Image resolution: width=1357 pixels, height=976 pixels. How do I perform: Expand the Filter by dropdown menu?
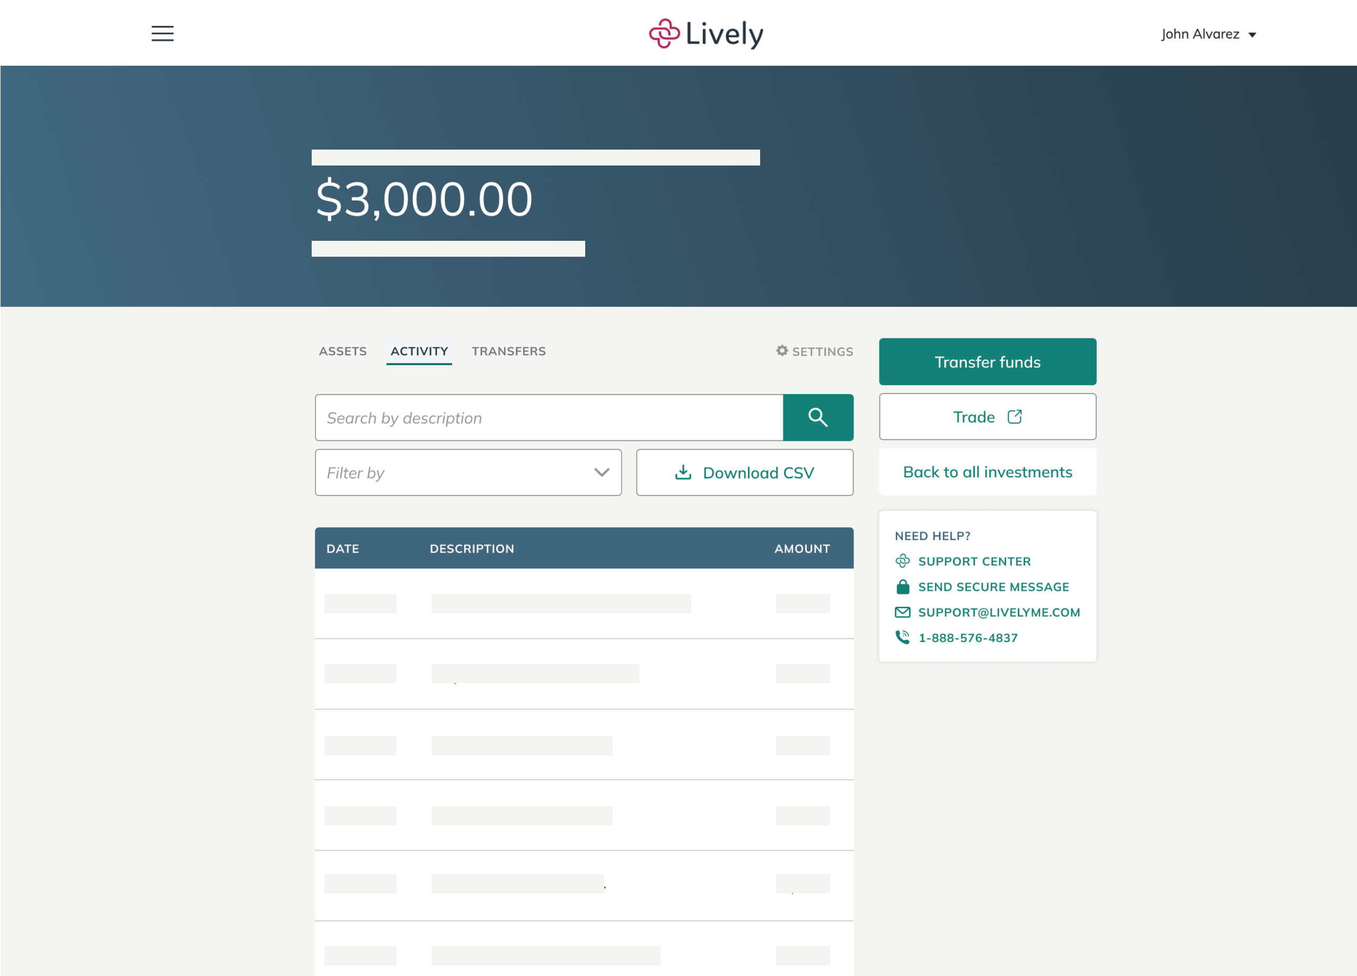pos(469,471)
